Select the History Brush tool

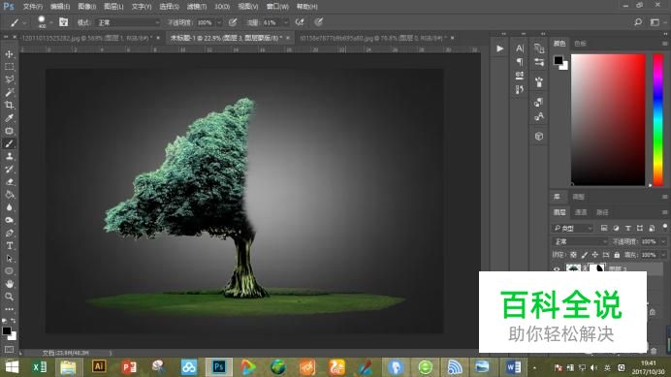(x=9, y=170)
